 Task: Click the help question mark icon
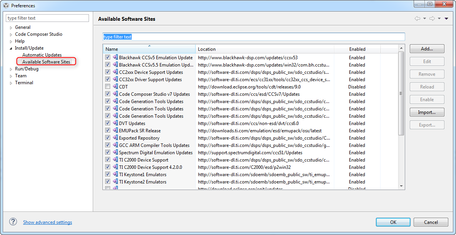click(13, 222)
